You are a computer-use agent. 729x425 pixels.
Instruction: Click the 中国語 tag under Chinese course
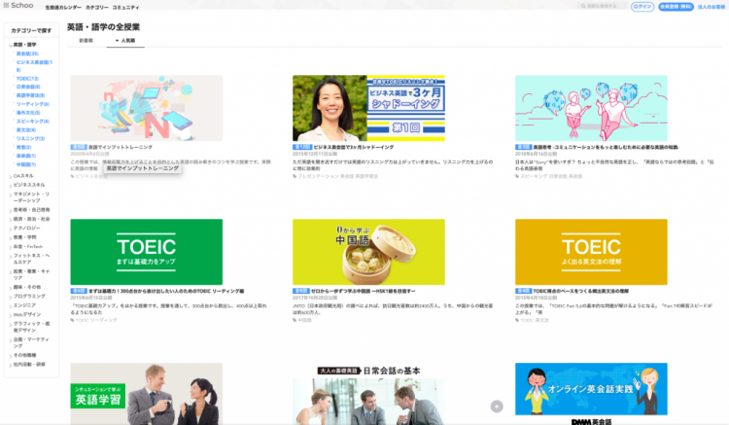tap(304, 320)
